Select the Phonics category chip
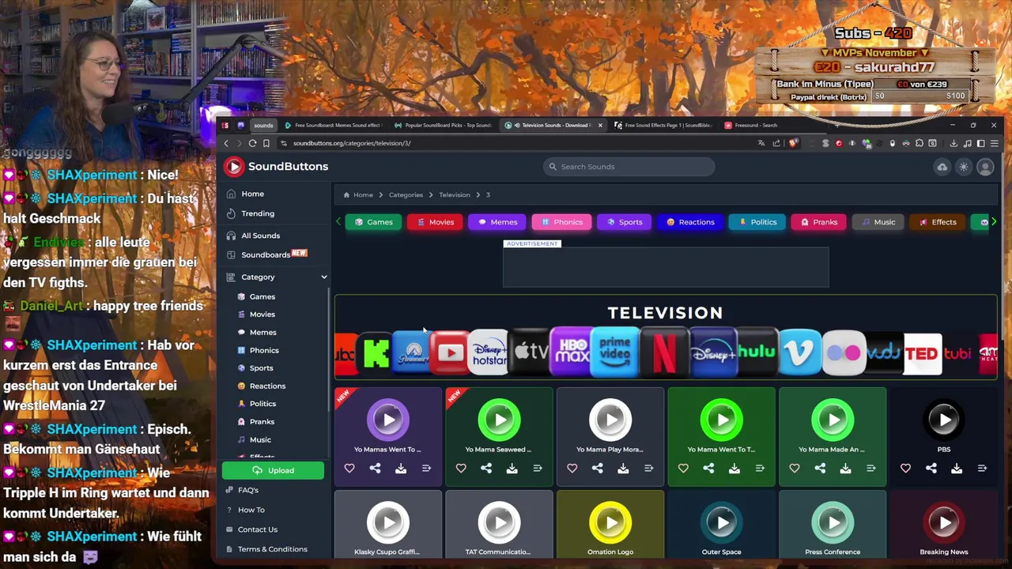This screenshot has width=1012, height=569. 561,222
